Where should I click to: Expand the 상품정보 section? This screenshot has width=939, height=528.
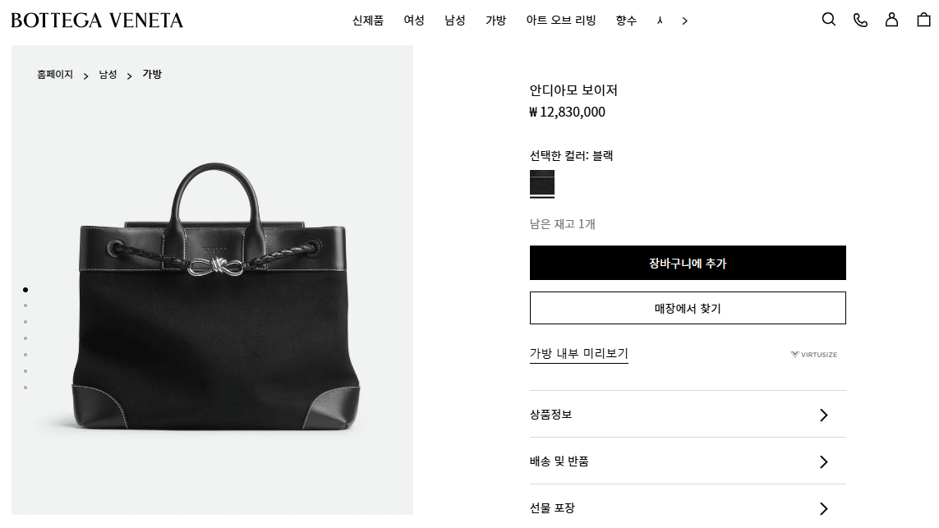(x=688, y=414)
